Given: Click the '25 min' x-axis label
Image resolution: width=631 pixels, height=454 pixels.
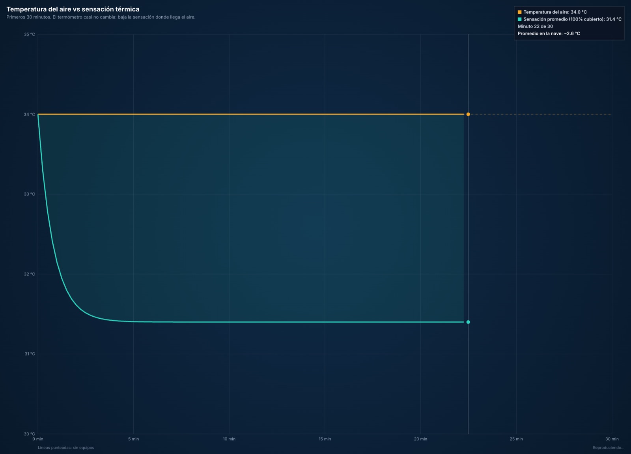Looking at the screenshot, I should (516, 439).
